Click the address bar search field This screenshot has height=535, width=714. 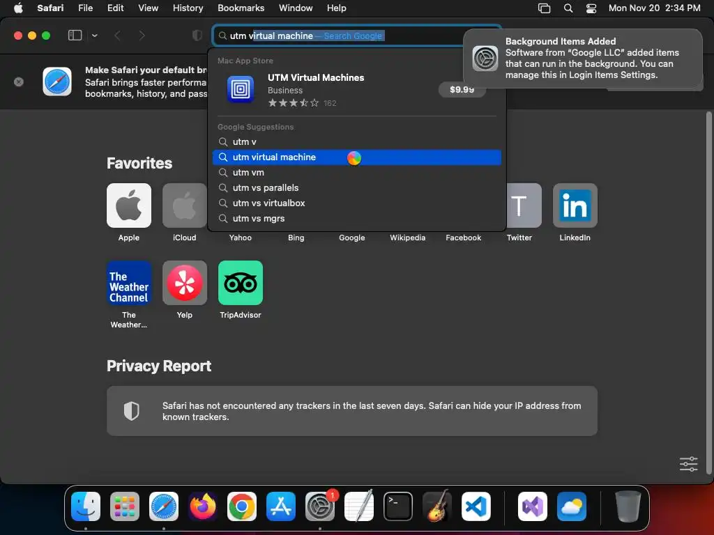click(357, 36)
